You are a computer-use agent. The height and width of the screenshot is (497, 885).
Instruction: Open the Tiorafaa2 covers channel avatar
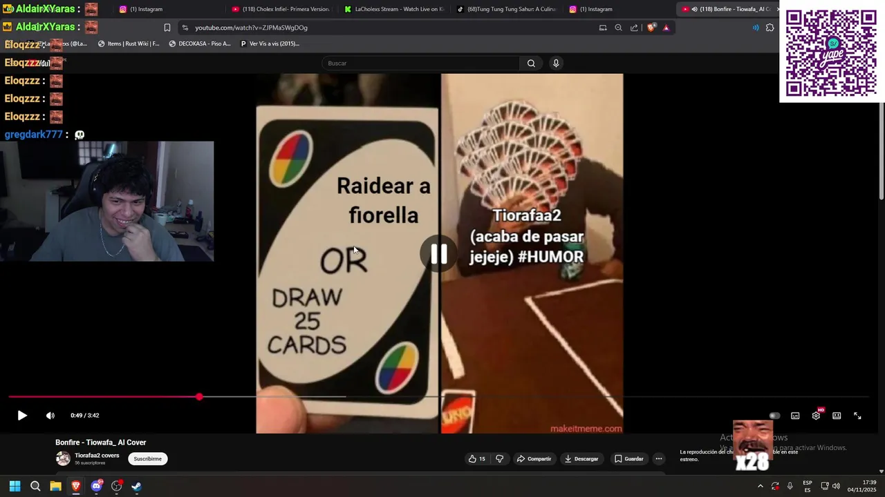(63, 458)
